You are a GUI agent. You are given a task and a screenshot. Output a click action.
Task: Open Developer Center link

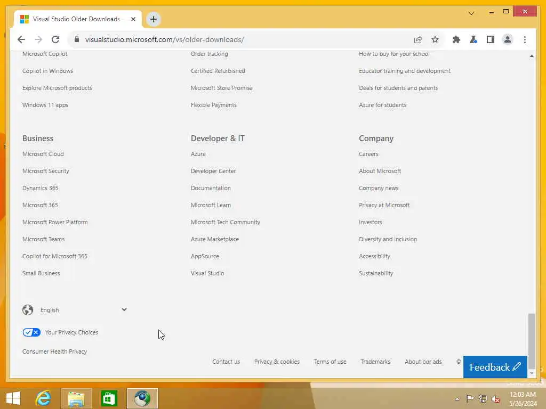[x=213, y=171]
